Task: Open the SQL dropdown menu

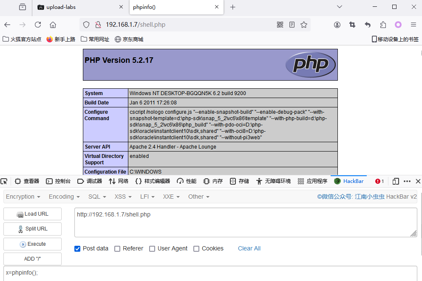Action: (x=97, y=197)
